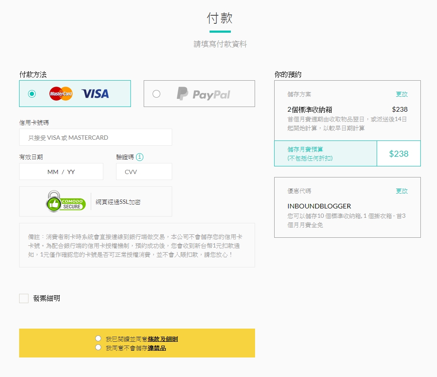Focus the CVV input field
Viewport: 437px width, 377px height.
click(144, 172)
